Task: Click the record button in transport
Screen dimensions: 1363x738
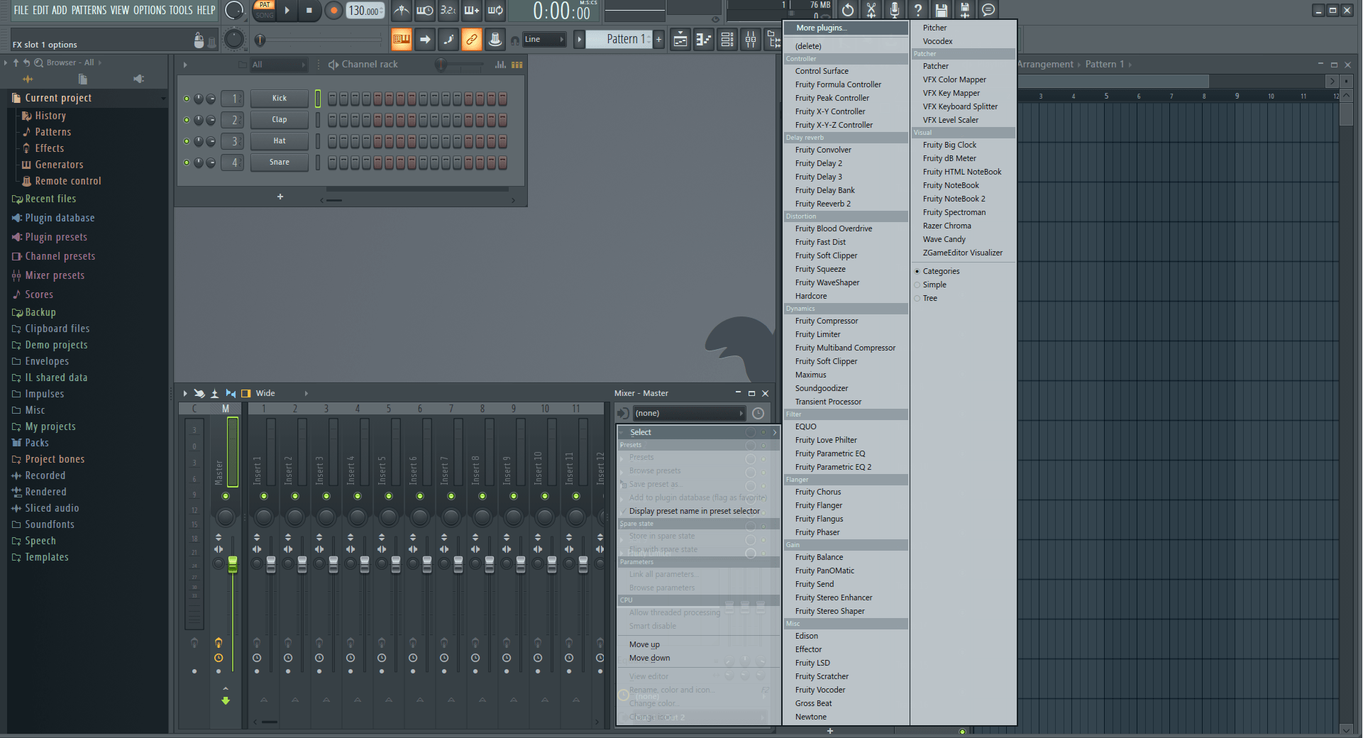Action: (333, 10)
